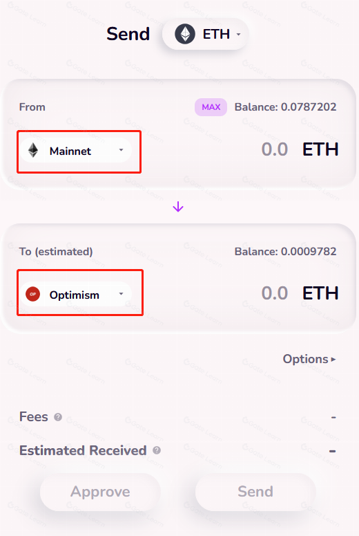
Task: Click the Ethereum logo in token selector
Action: pos(185,34)
